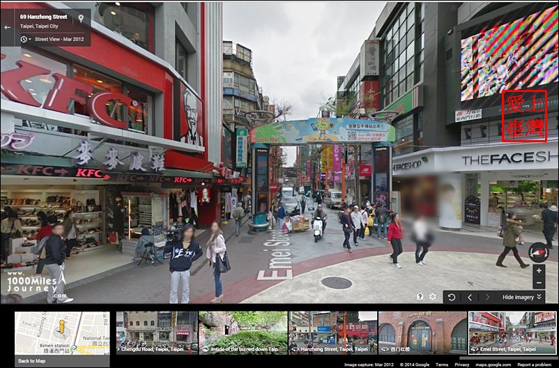Viewport: 559px width, 368px height.
Task: Zoom in with the plus button
Action: tap(539, 270)
